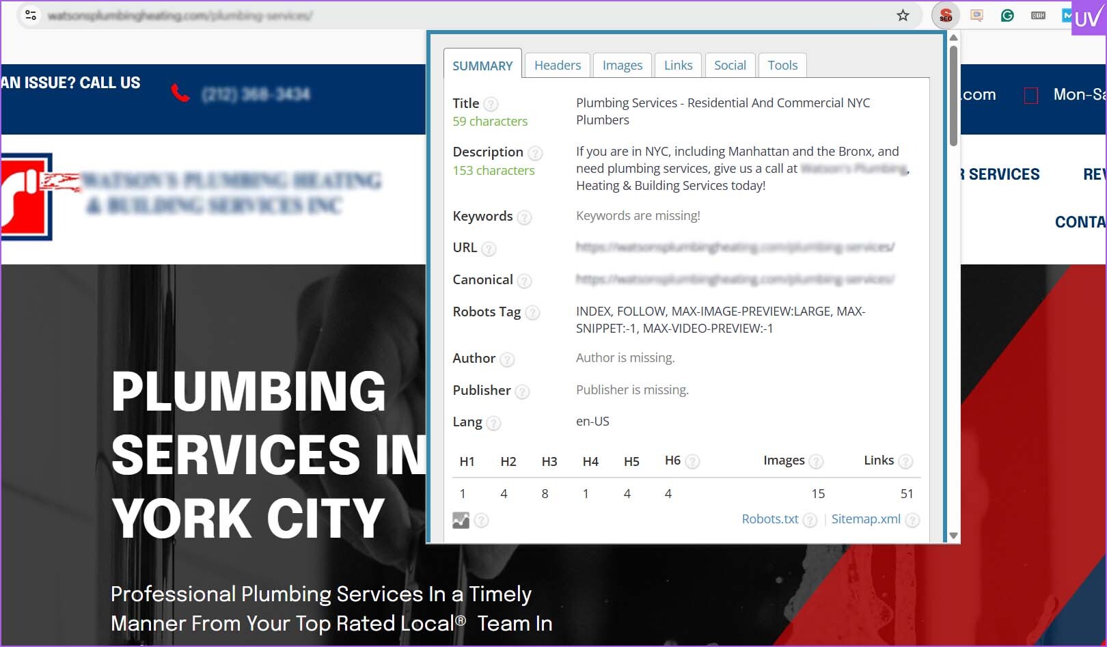Click the page title 'Plumbing Services - Residential' text
The width and height of the screenshot is (1107, 647).
[x=723, y=111]
